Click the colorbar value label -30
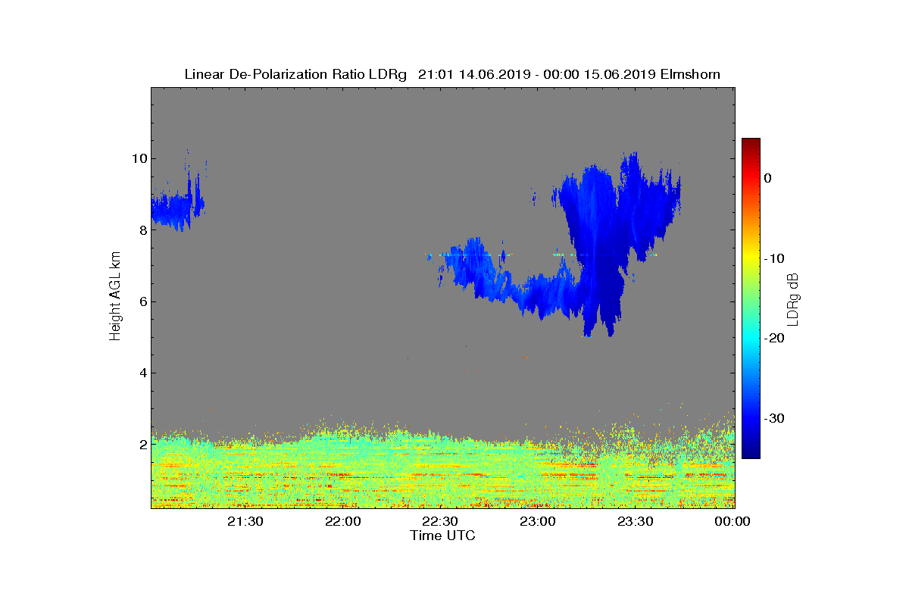 point(773,418)
